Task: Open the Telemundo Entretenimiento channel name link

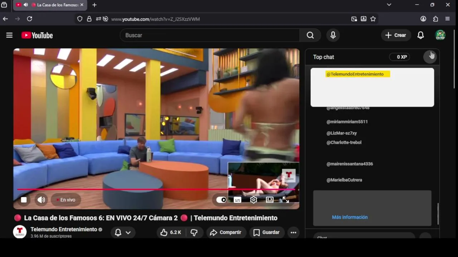Action: (x=64, y=229)
